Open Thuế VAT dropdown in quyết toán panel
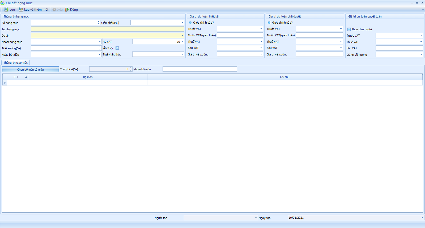Image resolution: width=425 pixels, height=228 pixels. (x=421, y=42)
